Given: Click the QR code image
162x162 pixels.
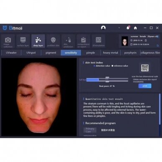Looking at the screenshot, I should (x=145, y=68).
